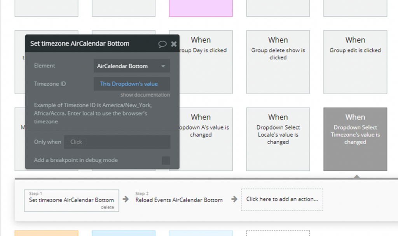
Task: Select Step 1 Set timezone AirCalendar Bottom
Action: (72, 199)
